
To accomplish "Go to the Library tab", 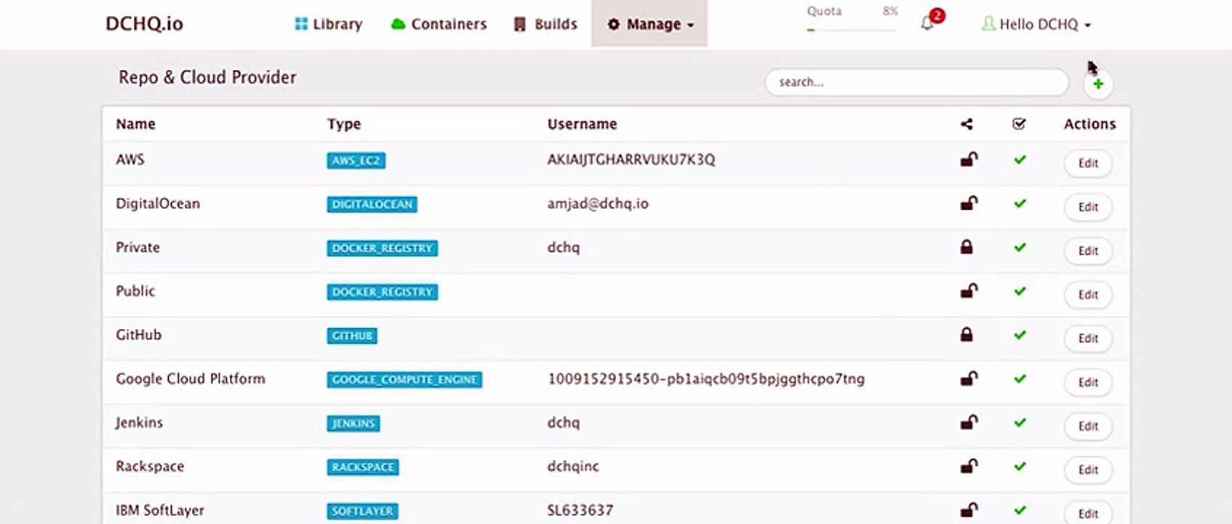I will (329, 24).
